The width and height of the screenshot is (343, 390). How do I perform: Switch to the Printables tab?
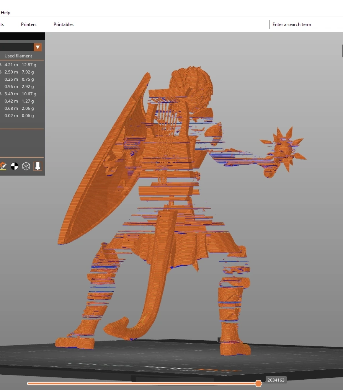coord(63,24)
